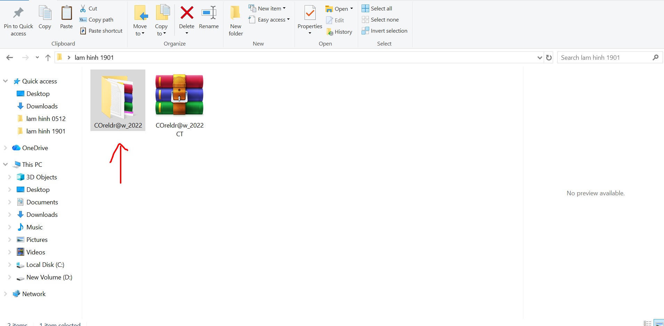
Task: Open the History command
Action: 339,32
